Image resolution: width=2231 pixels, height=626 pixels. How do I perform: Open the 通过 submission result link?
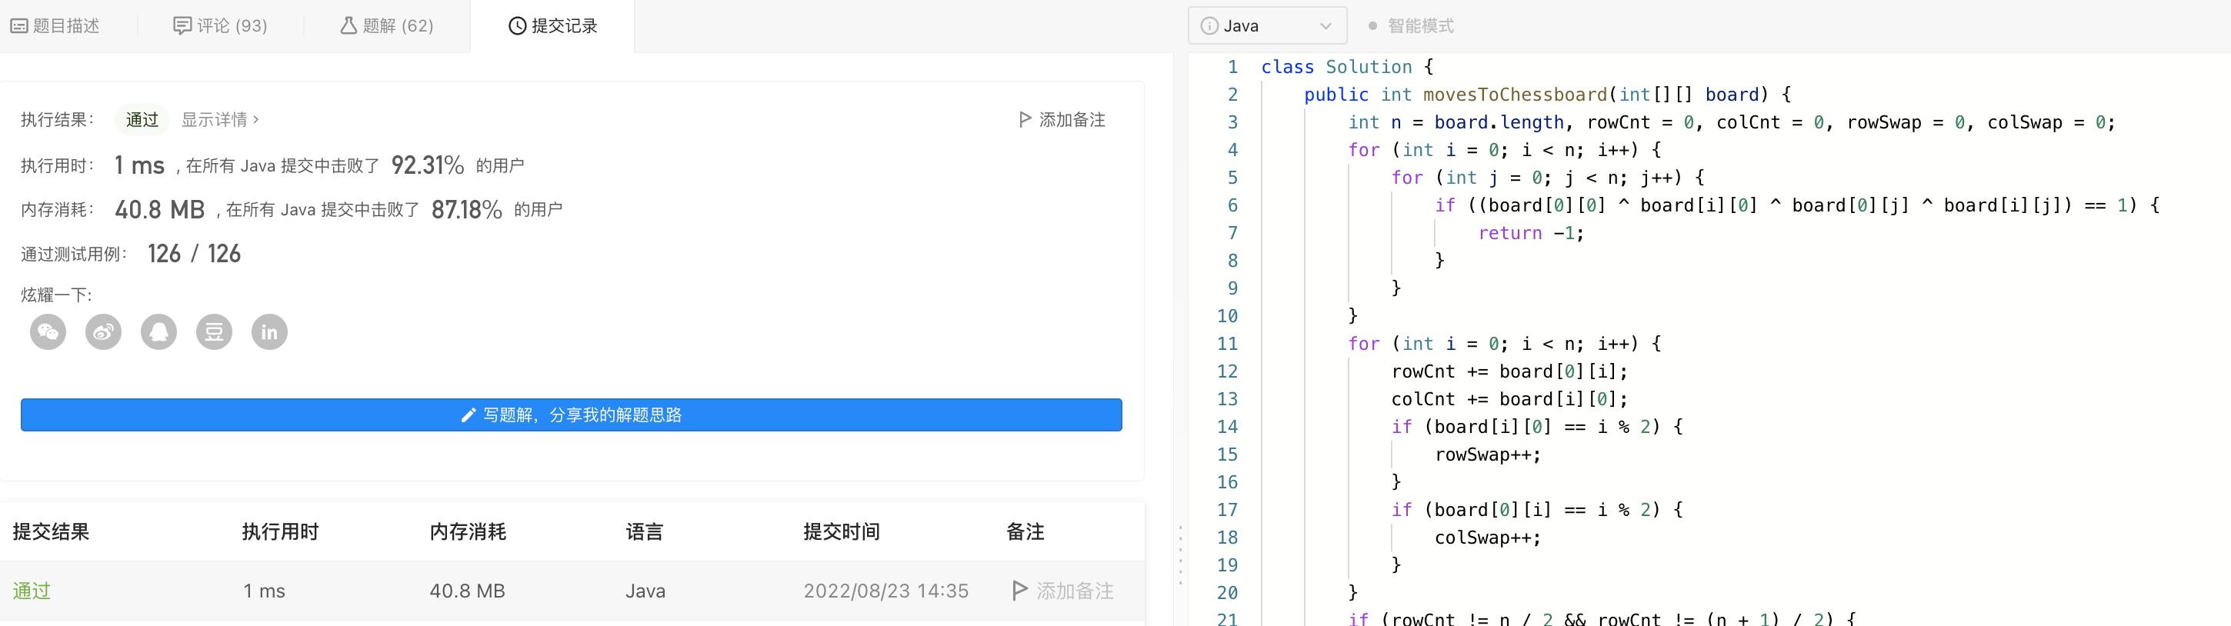tap(32, 591)
